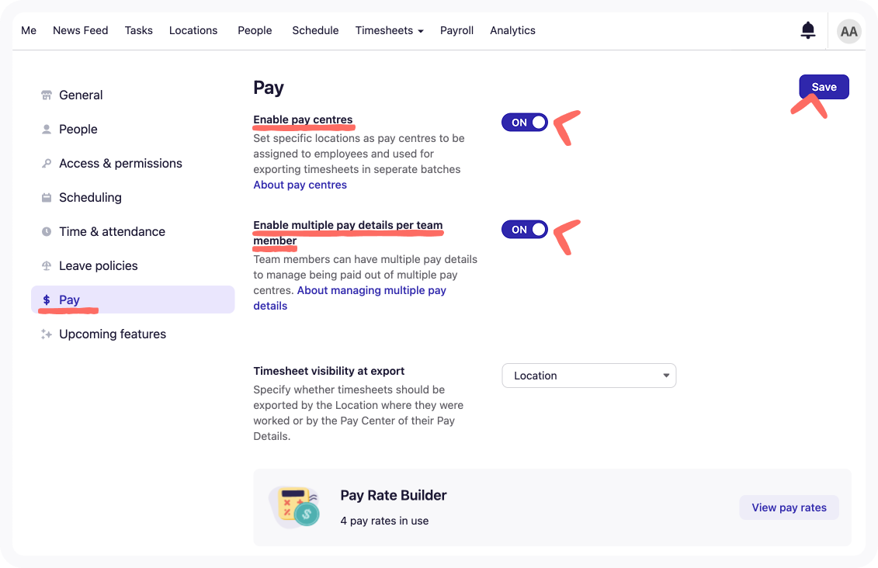Click the notification bell icon
This screenshot has width=878, height=568.
[807, 30]
